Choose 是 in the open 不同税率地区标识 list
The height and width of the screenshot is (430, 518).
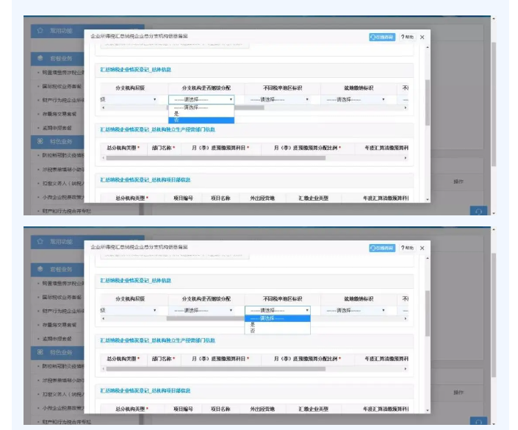pos(278,325)
